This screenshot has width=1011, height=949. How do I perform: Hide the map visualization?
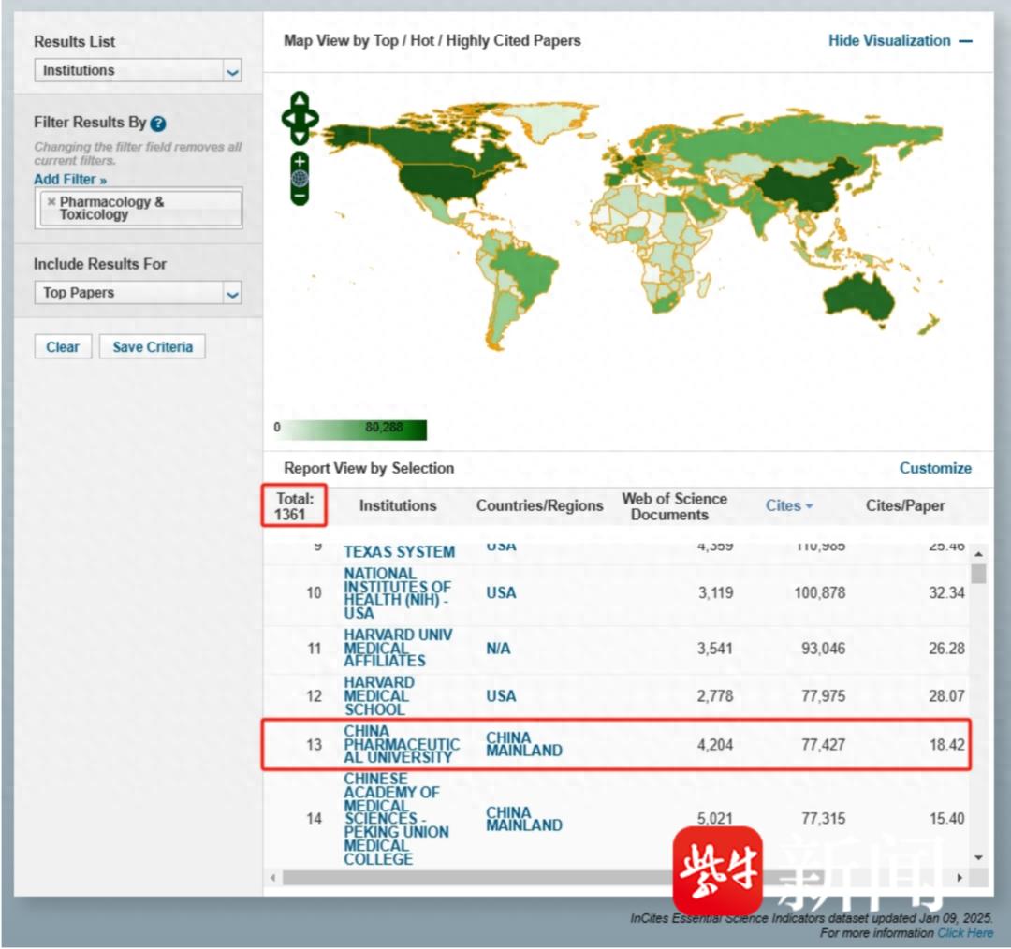click(x=901, y=40)
